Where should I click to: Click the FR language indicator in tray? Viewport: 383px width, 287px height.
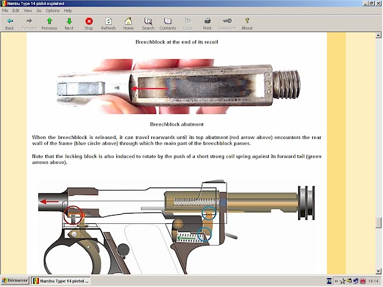coord(329,281)
